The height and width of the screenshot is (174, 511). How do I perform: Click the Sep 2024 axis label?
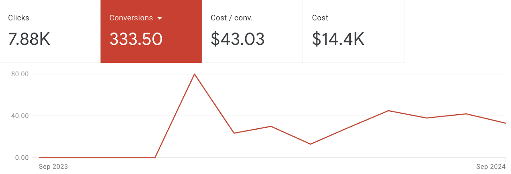491,167
